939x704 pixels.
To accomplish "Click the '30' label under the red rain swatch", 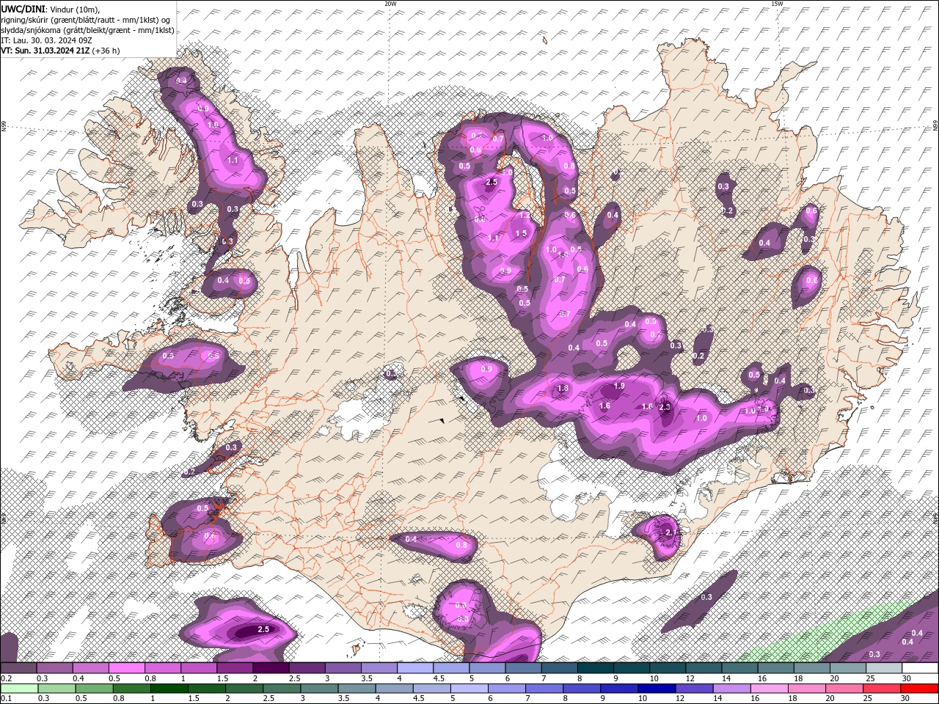I will coord(905,698).
